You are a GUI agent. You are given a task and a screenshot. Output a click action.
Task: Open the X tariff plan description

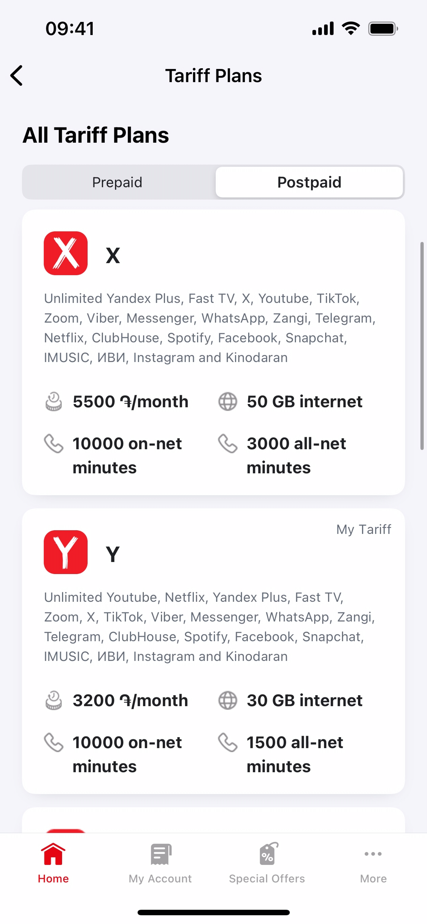click(x=210, y=328)
